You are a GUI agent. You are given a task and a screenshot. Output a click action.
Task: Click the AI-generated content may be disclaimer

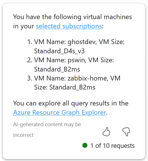tap(47, 125)
